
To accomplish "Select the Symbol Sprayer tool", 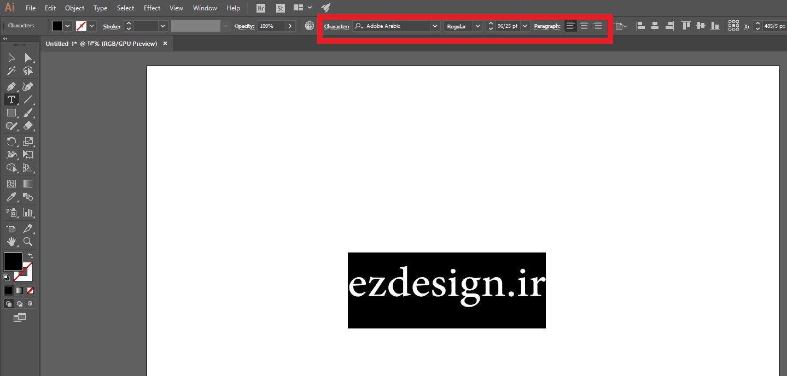I will coord(11,213).
